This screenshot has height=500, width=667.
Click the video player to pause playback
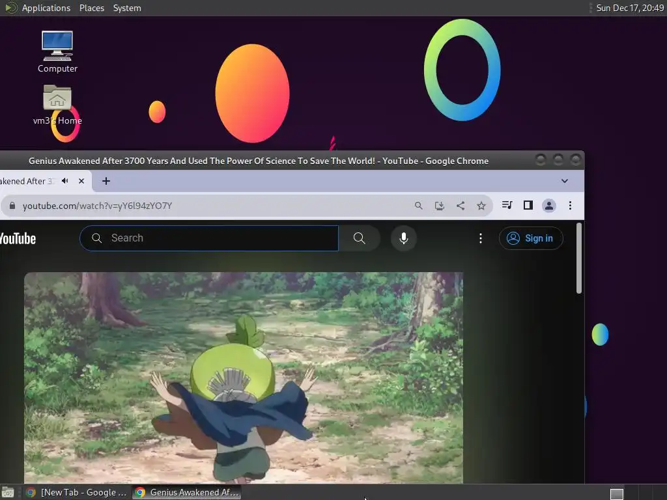[244, 378]
